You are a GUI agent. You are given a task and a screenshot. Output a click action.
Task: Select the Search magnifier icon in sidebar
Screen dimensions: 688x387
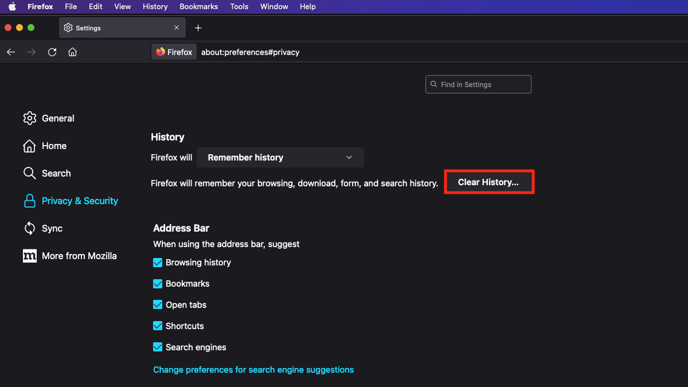(30, 173)
